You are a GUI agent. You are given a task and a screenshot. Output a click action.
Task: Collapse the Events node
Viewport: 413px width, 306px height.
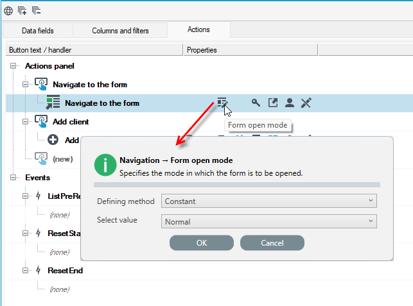pyautogui.click(x=13, y=178)
